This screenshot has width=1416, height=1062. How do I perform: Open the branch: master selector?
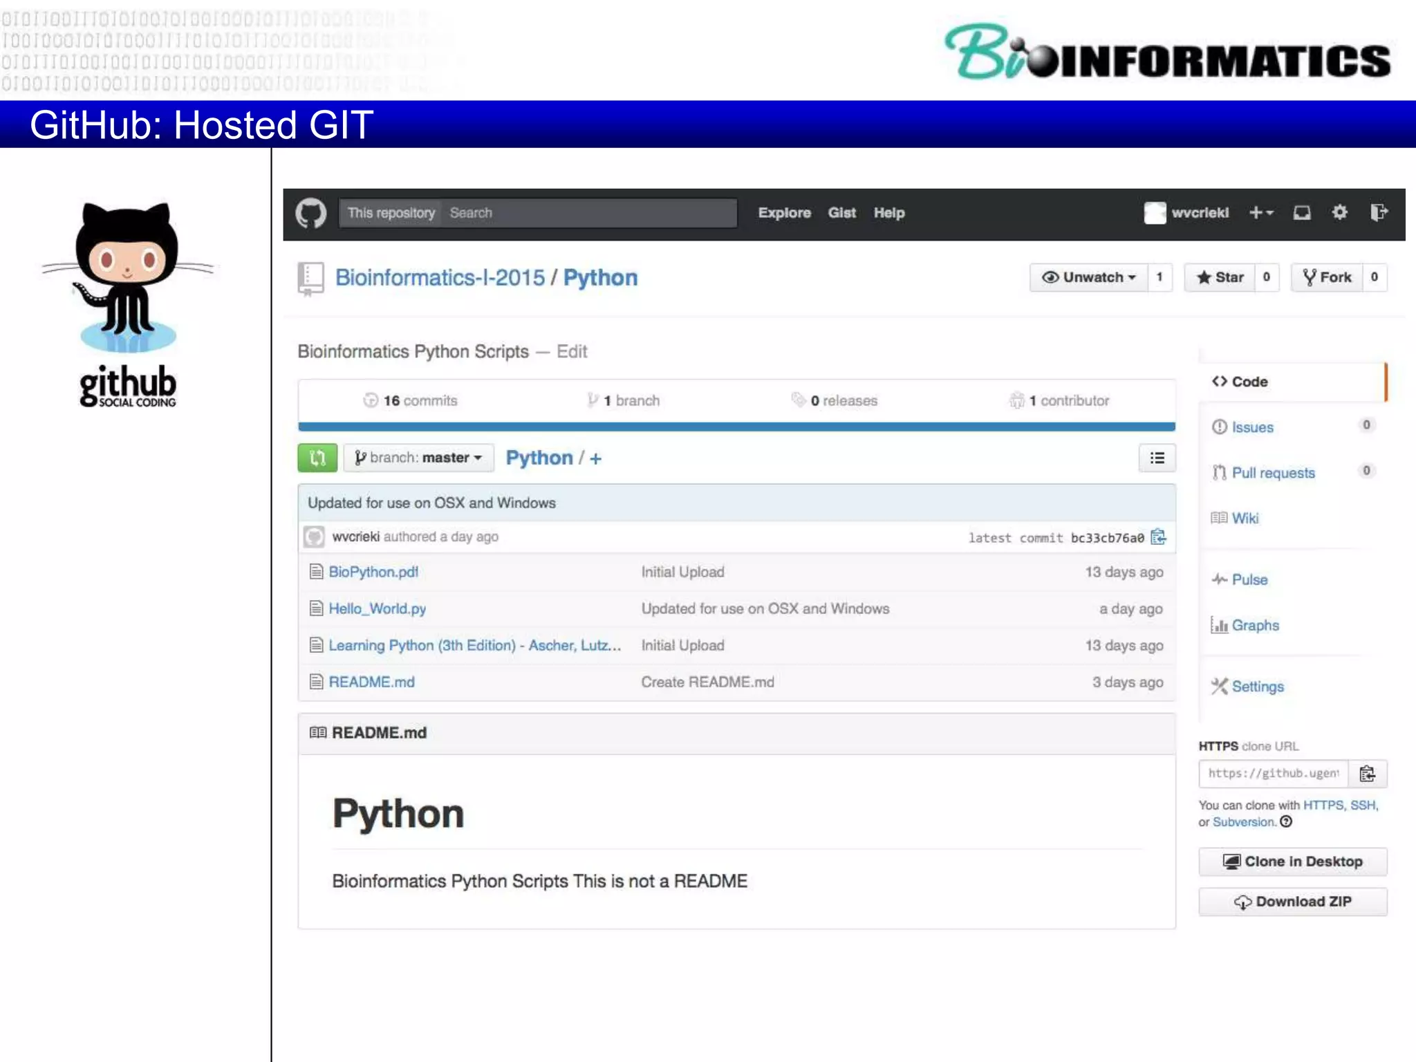coord(418,458)
